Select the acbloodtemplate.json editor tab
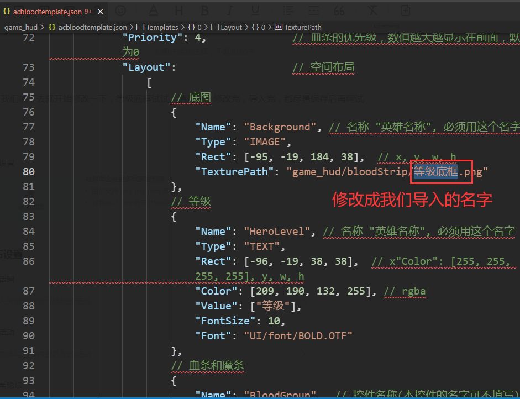Image resolution: width=520 pixels, height=399 pixels. pos(53,12)
